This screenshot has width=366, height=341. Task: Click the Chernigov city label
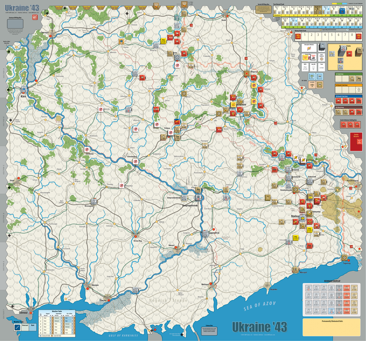coord(45,32)
